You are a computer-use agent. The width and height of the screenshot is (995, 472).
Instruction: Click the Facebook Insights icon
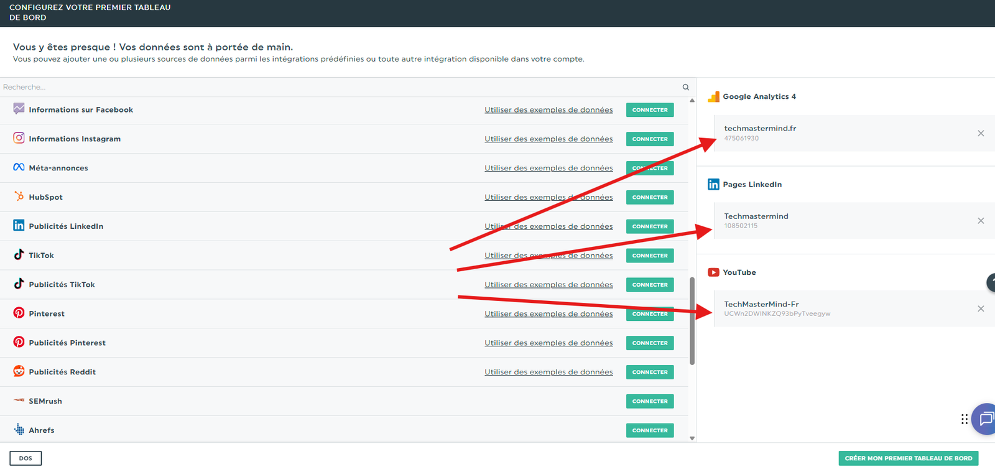pyautogui.click(x=19, y=109)
